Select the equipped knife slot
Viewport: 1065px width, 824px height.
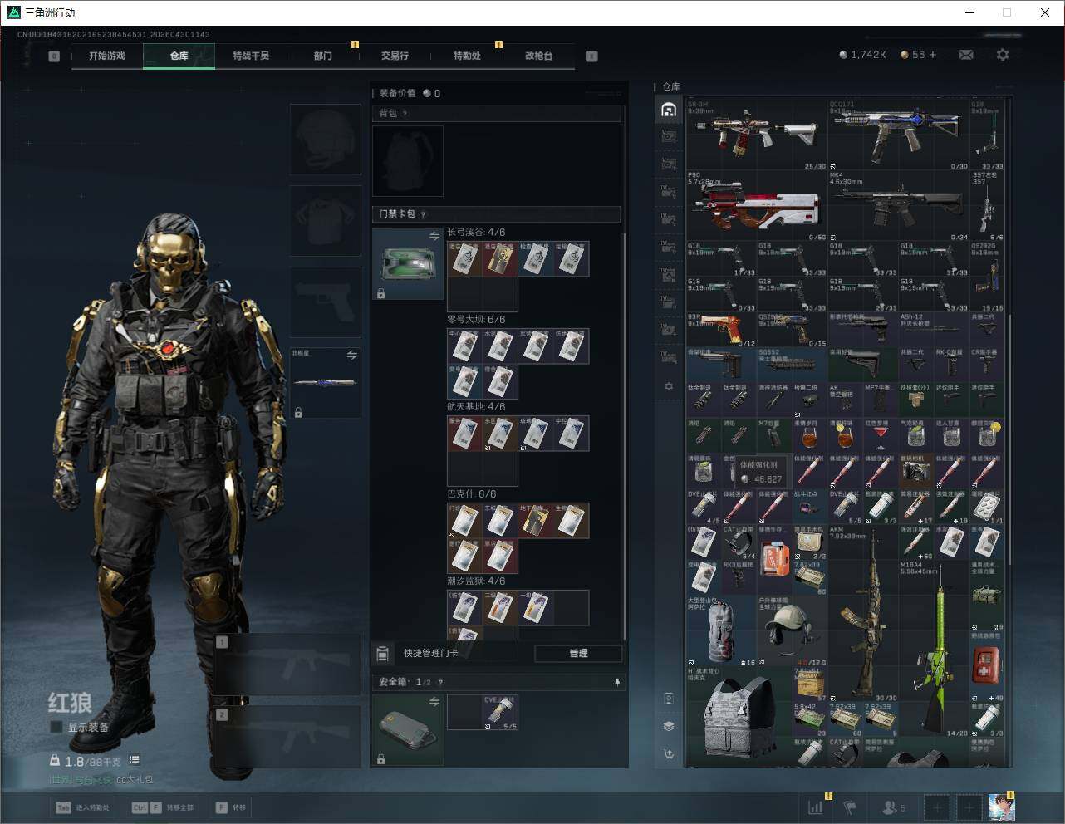[x=326, y=383]
